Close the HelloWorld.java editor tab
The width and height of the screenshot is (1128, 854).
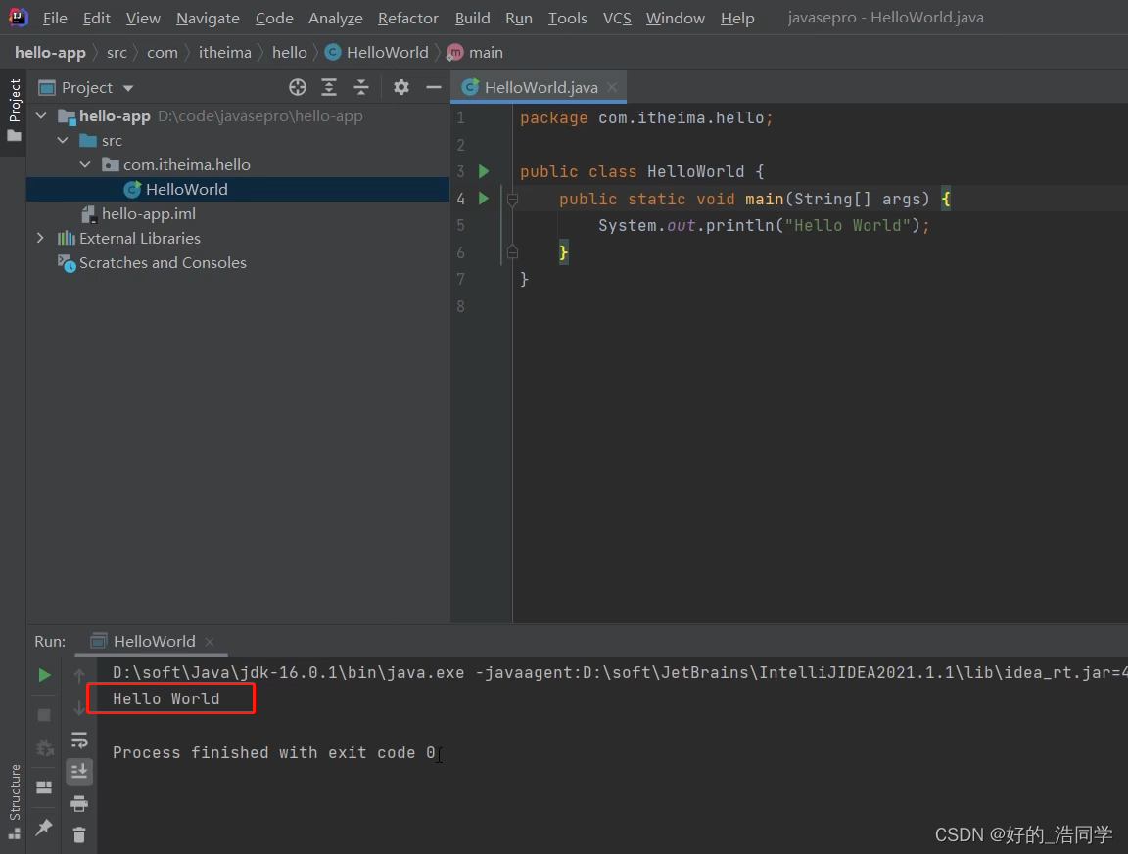click(612, 87)
